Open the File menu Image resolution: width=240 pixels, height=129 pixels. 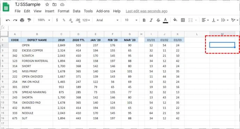click(x=18, y=11)
